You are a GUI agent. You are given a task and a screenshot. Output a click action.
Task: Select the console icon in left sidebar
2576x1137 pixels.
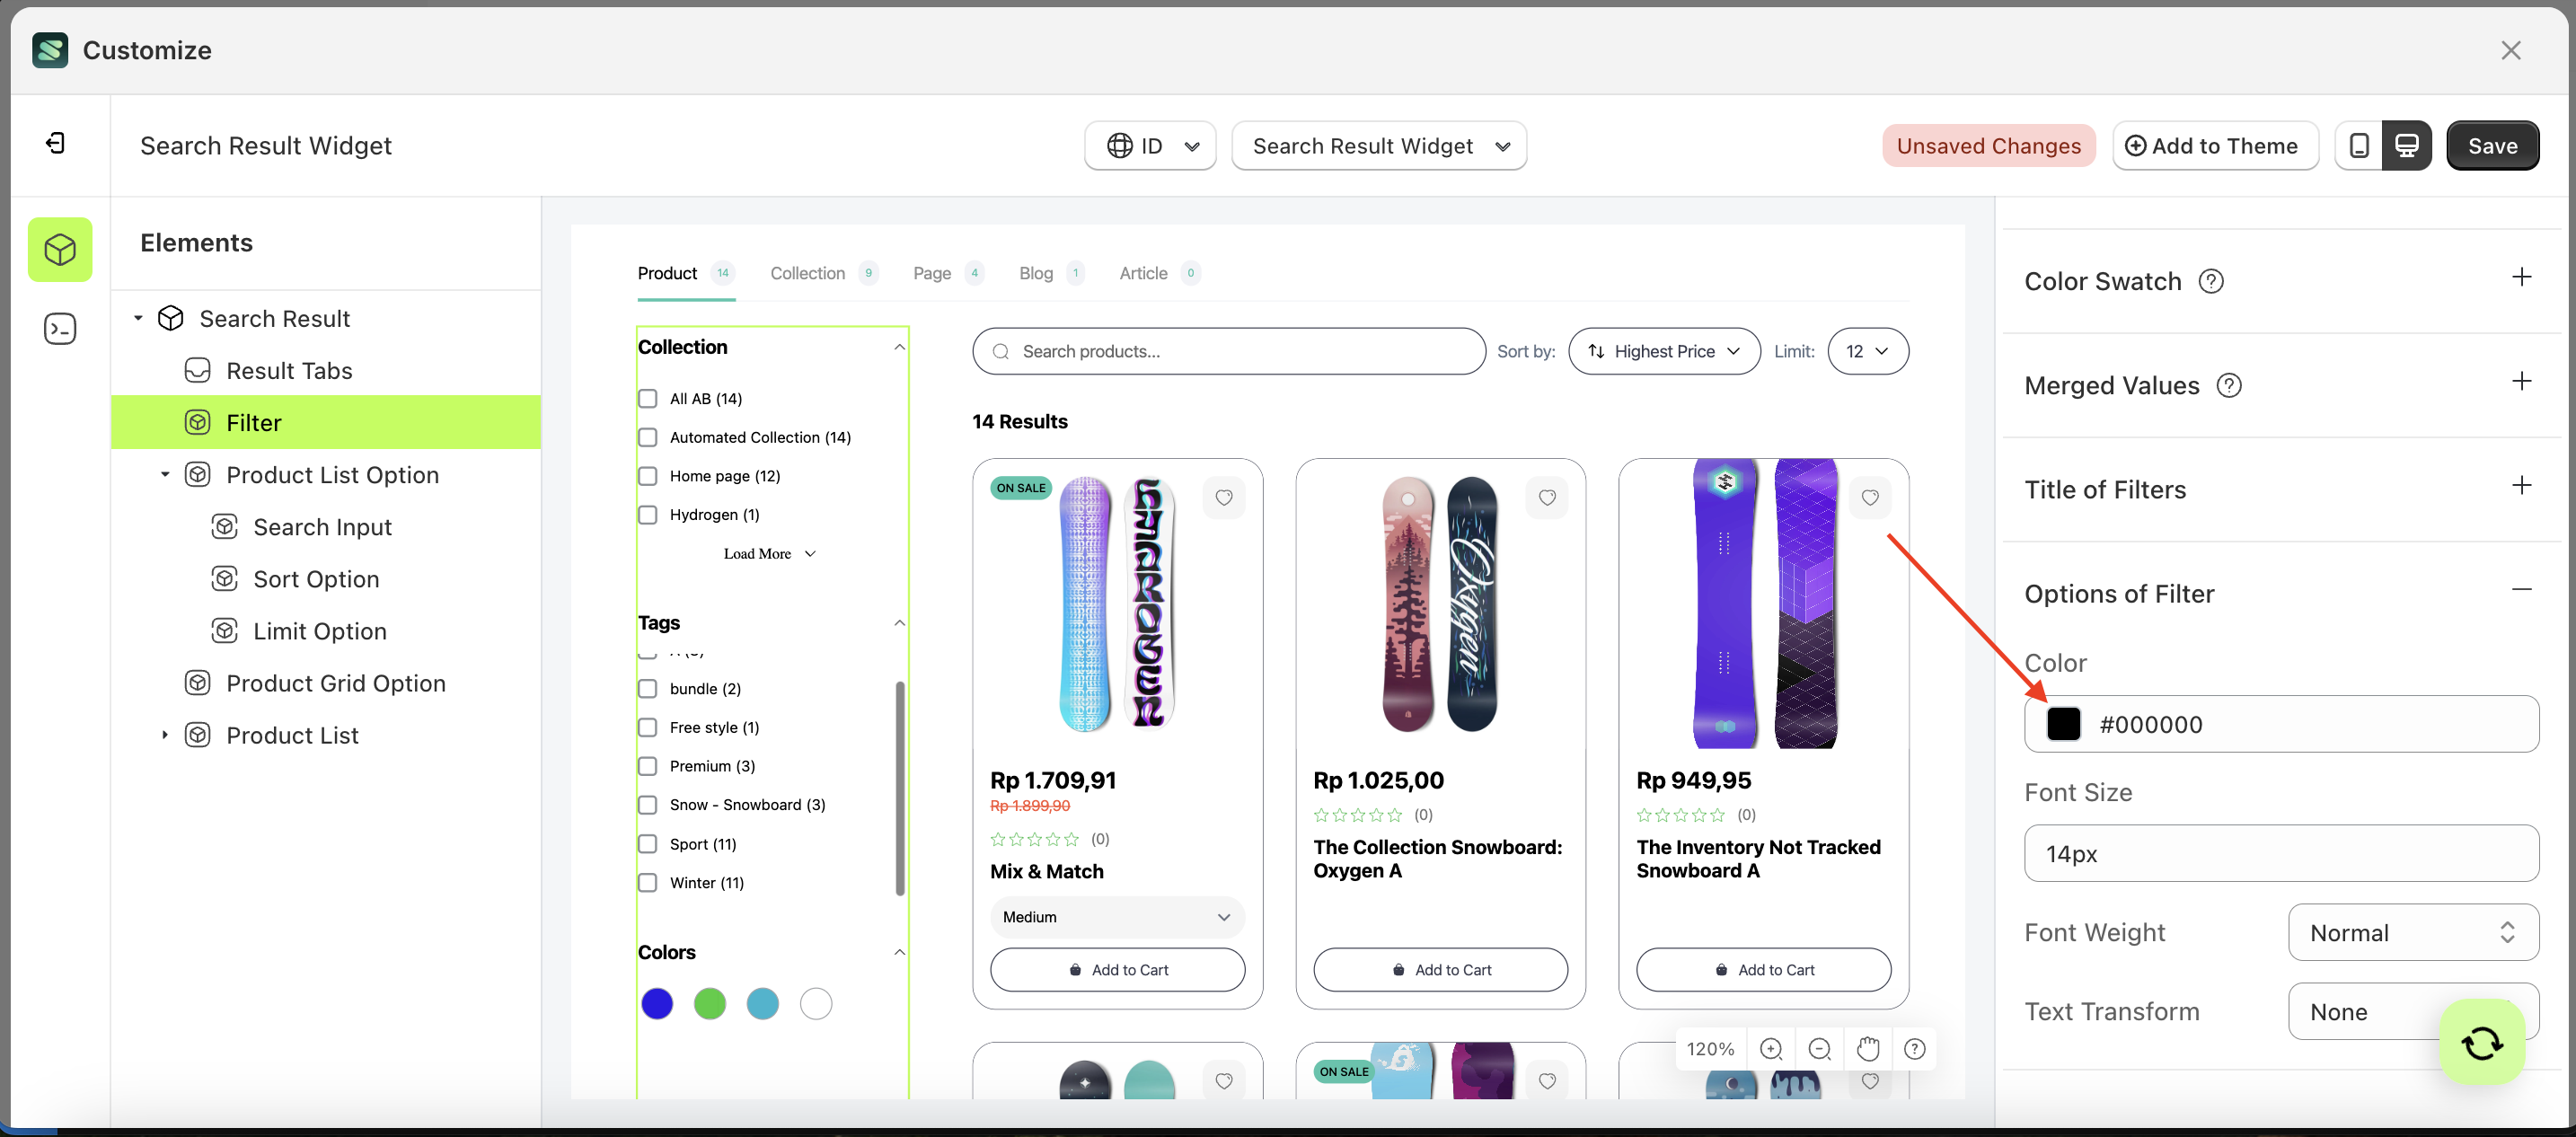(60, 328)
